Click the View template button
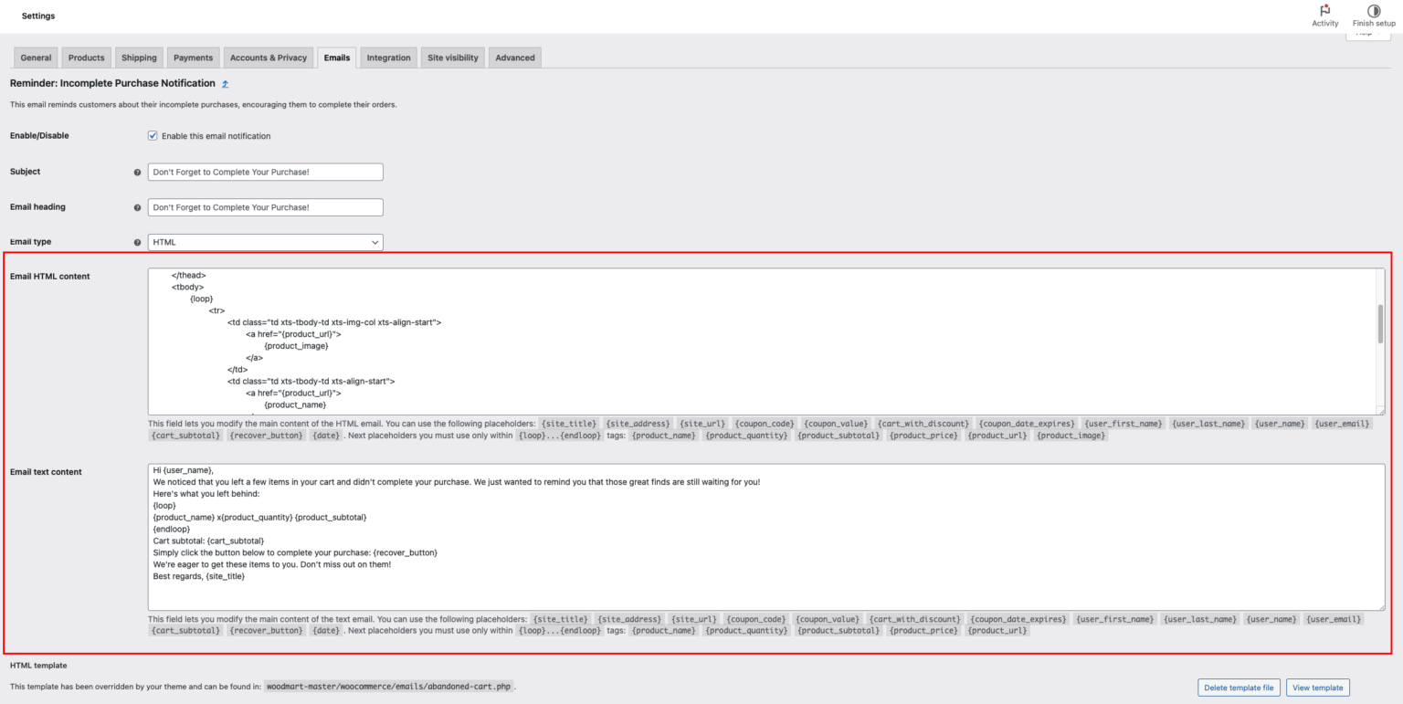This screenshot has width=1403, height=704. pos(1317,688)
